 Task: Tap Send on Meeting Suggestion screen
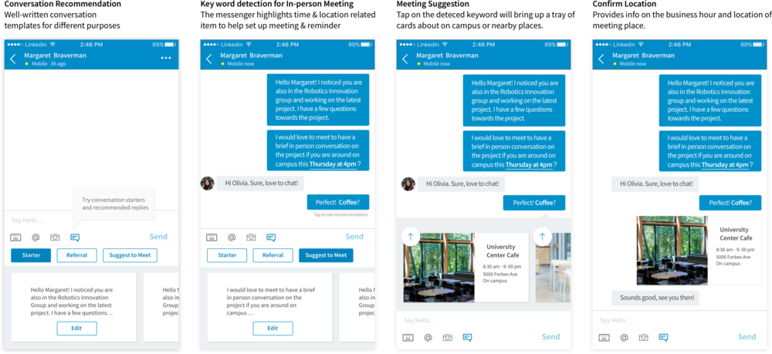click(551, 337)
